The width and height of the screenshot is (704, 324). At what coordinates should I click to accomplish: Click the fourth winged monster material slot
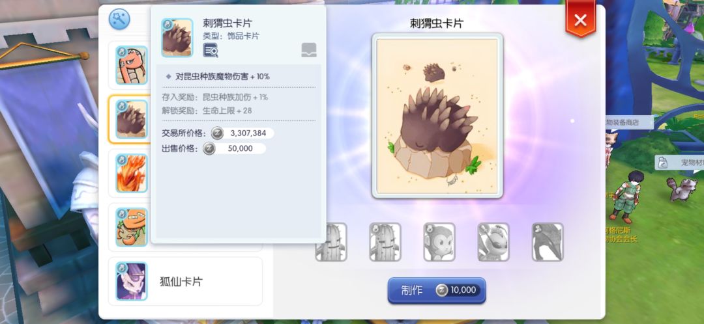(493, 242)
